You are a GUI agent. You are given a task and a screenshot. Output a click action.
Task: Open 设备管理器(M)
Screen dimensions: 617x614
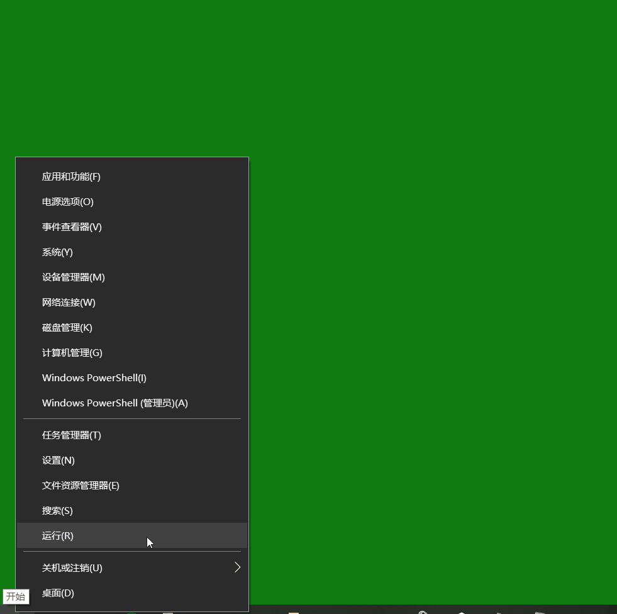point(132,277)
